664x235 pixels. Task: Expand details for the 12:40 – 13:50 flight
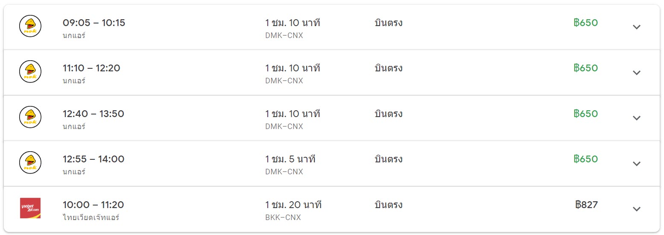pos(636,118)
